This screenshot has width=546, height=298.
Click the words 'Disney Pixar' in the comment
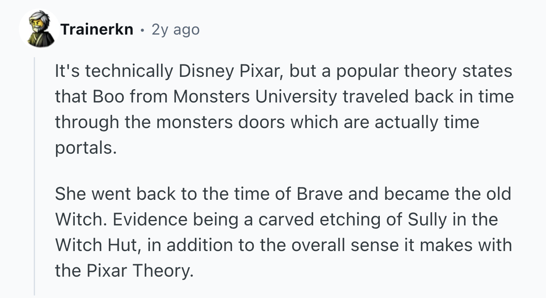pyautogui.click(x=229, y=71)
